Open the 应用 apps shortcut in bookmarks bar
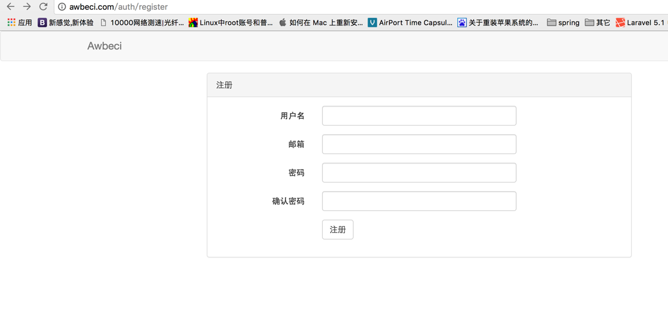Screen dimensions: 668x318 tap(20, 23)
